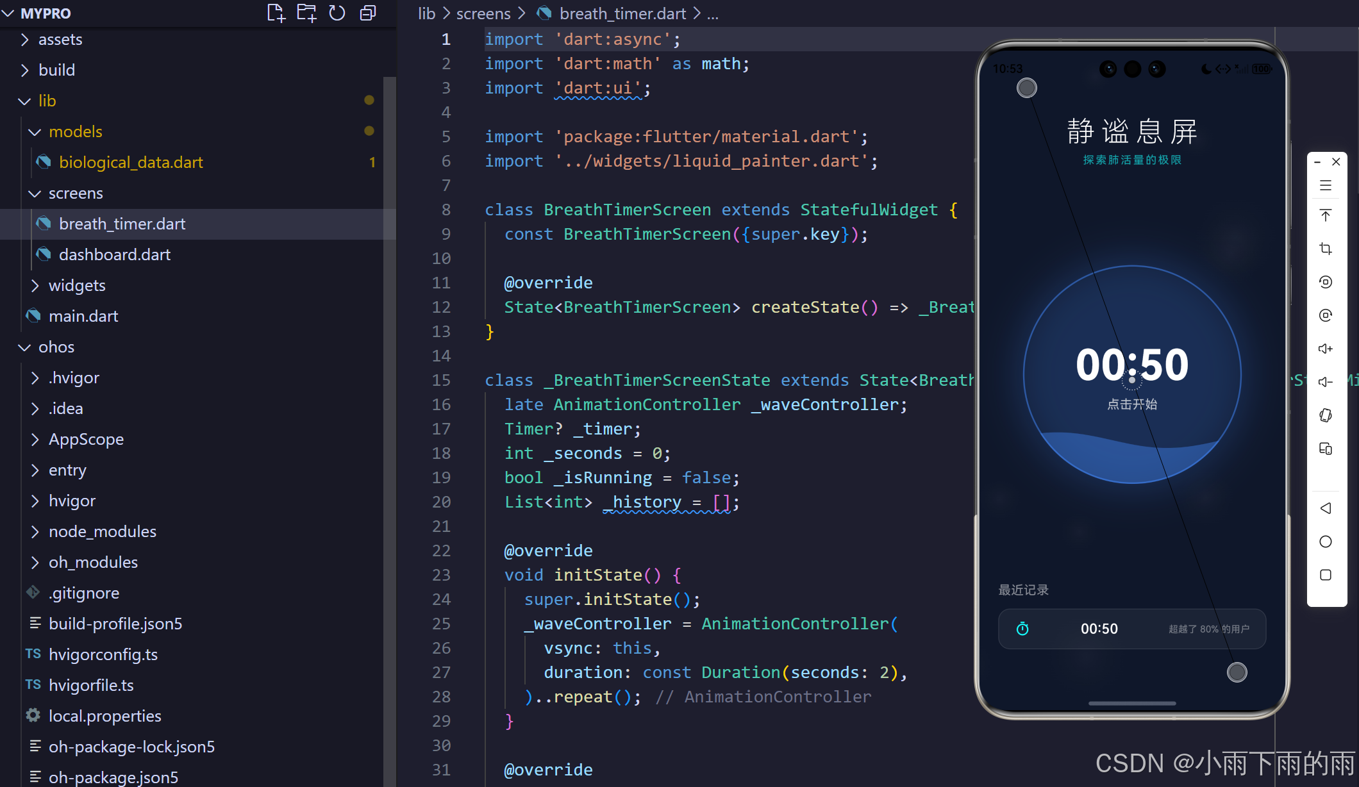Click screens in the breadcrumb path

483,13
